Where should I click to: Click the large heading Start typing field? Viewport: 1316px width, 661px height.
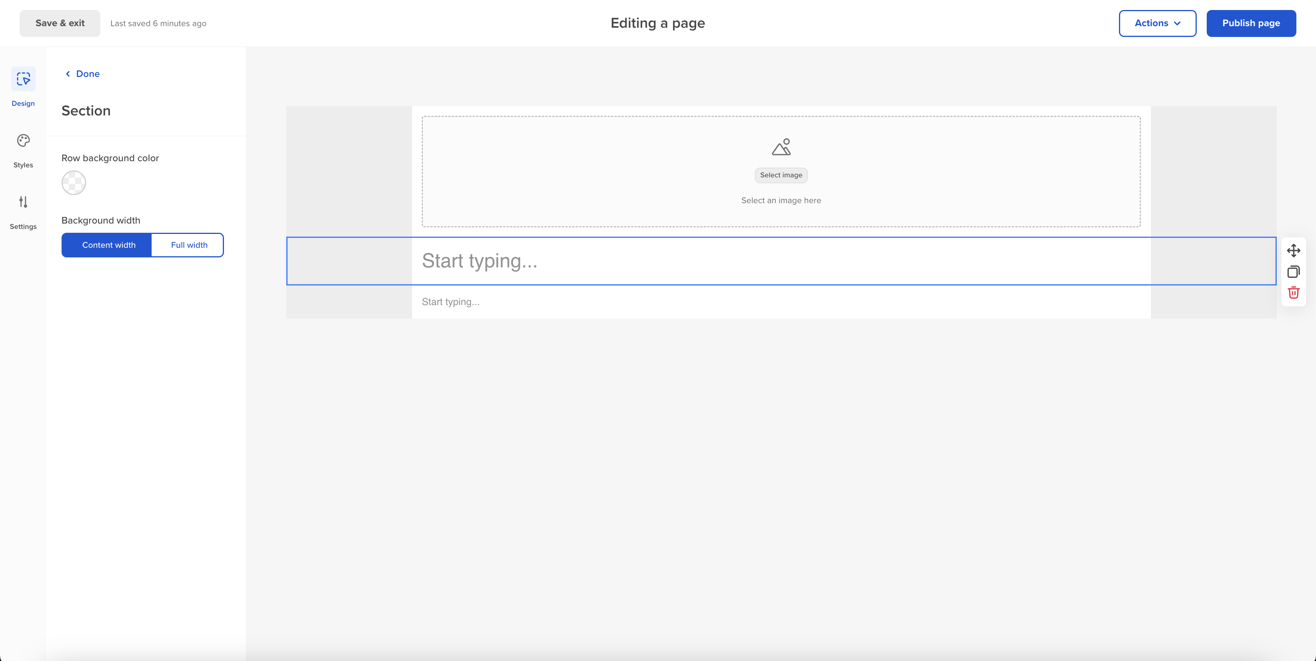[781, 261]
